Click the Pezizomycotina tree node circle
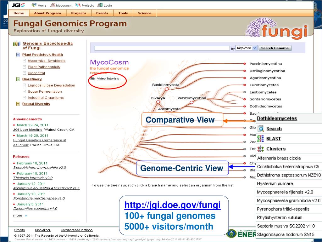Image resolution: width=322 pixels, height=242 pixels. click(x=192, y=102)
